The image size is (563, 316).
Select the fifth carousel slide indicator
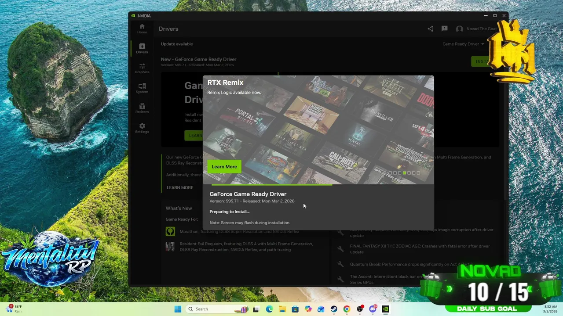coord(409,173)
